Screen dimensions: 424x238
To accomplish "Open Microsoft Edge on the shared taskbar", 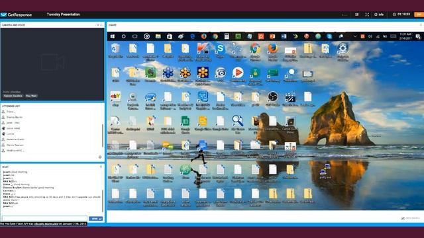I will [193, 36].
